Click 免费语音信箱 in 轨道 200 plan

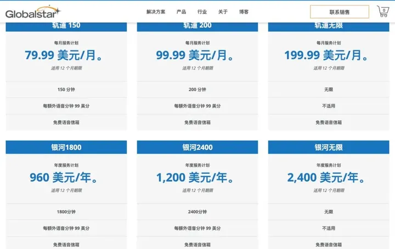(x=198, y=123)
